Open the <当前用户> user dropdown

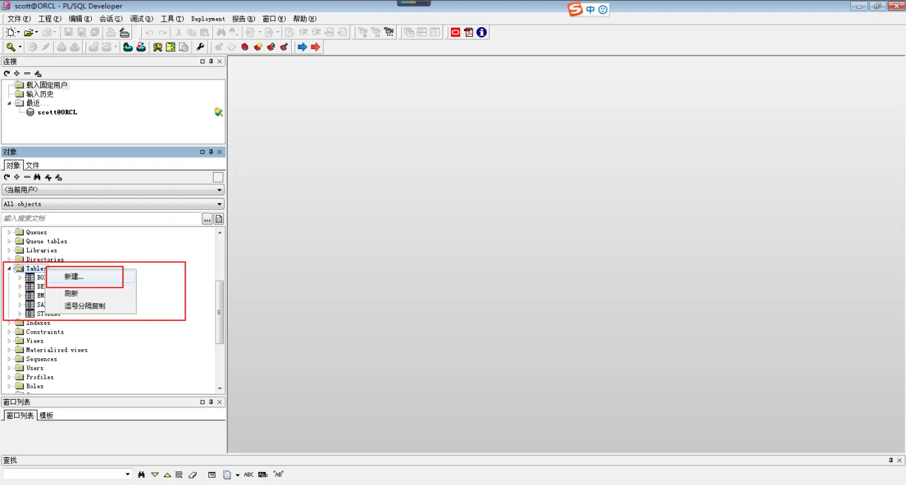point(113,189)
